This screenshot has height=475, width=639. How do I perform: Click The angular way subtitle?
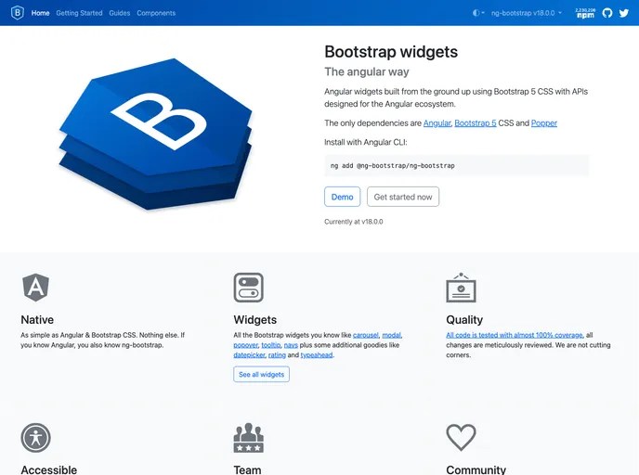[x=367, y=72]
